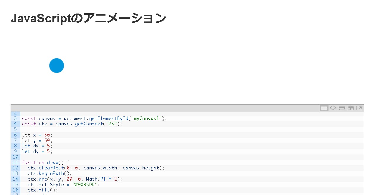Click the blue ball on the canvas
This screenshot has width=378, height=195.
point(57,66)
